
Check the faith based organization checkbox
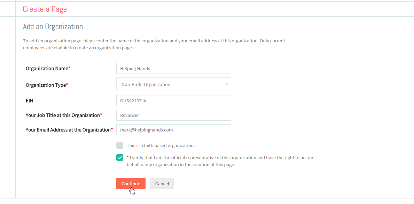click(120, 145)
